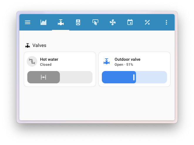
Task: Open the three-dot overflow menu
Action: [x=166, y=22]
